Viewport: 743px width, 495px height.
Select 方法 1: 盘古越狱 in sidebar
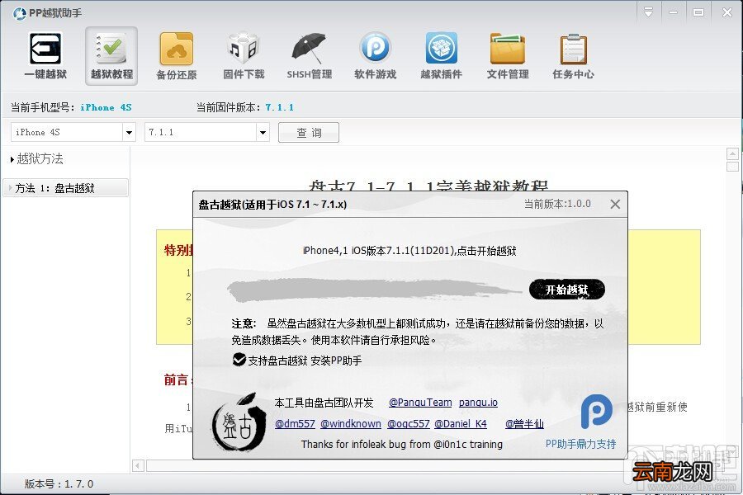(x=65, y=188)
